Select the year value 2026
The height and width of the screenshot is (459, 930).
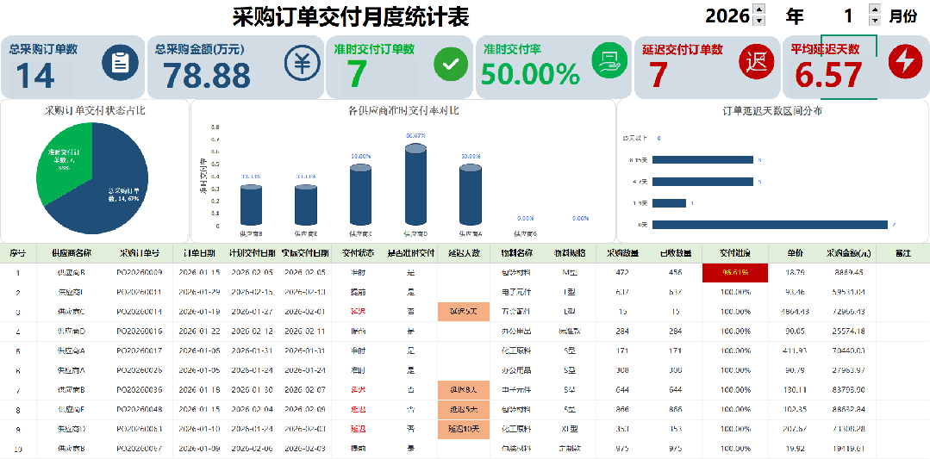tap(727, 16)
